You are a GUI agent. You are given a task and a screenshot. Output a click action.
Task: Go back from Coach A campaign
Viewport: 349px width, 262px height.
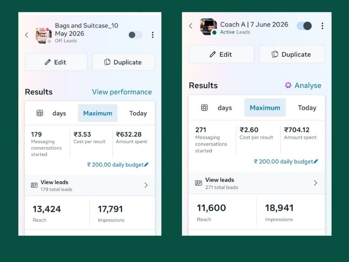click(x=191, y=26)
